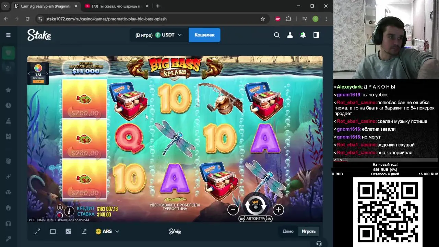Decrease bet with the minus button
This screenshot has height=247, width=439.
(x=233, y=210)
